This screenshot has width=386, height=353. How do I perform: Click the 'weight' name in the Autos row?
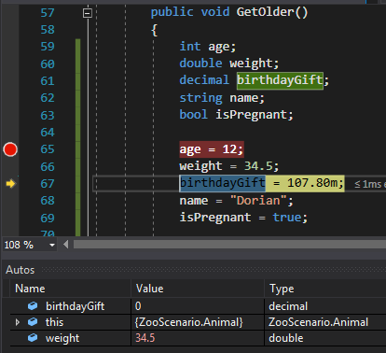[x=62, y=338]
